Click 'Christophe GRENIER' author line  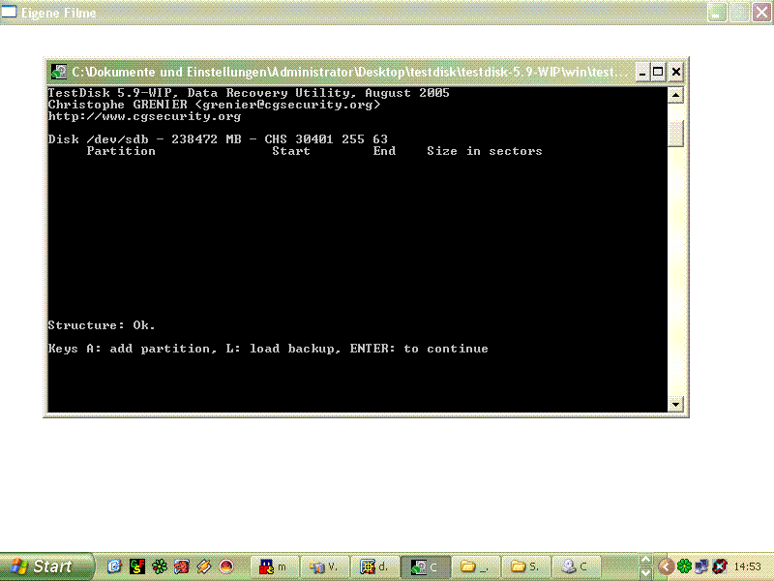[x=214, y=105]
